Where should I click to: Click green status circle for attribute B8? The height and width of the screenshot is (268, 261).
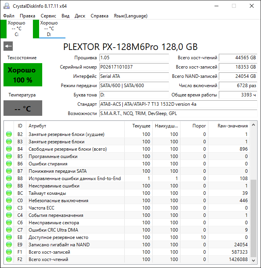click(9, 178)
